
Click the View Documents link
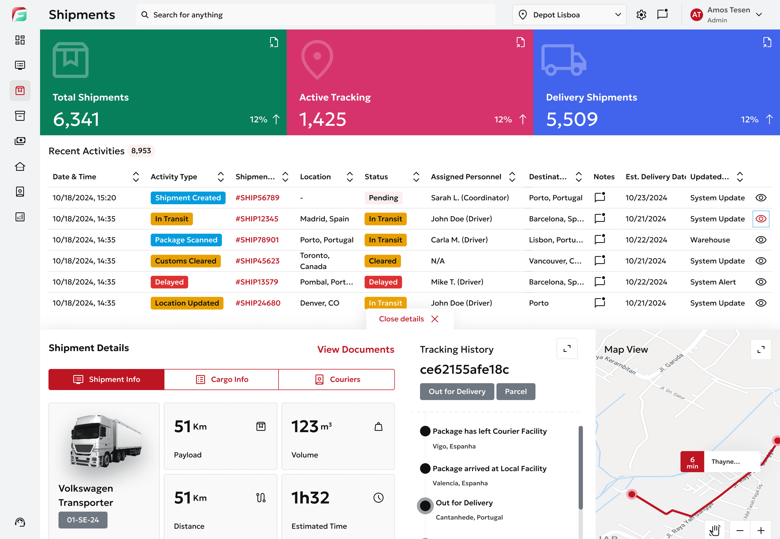[355, 349]
